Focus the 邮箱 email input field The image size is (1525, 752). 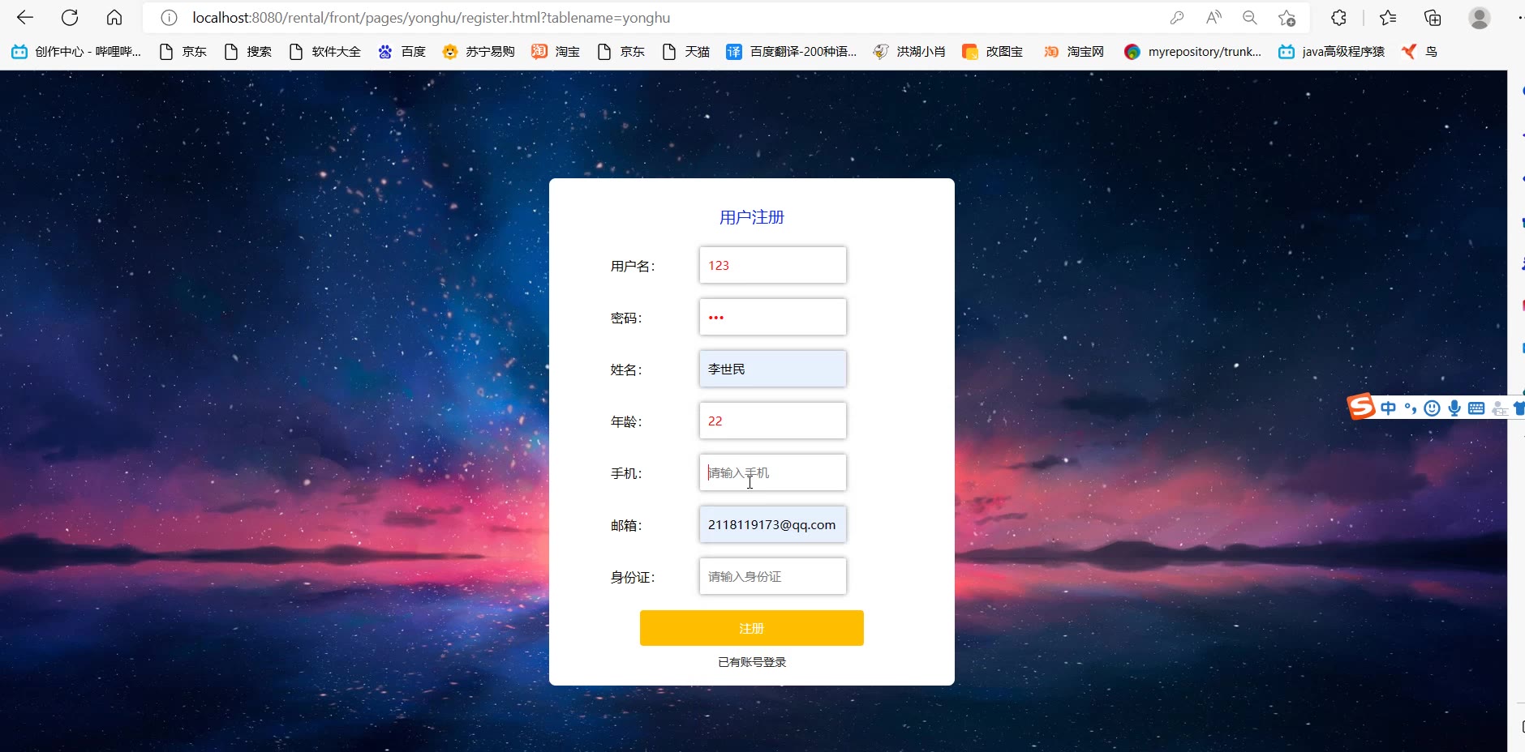[772, 524]
